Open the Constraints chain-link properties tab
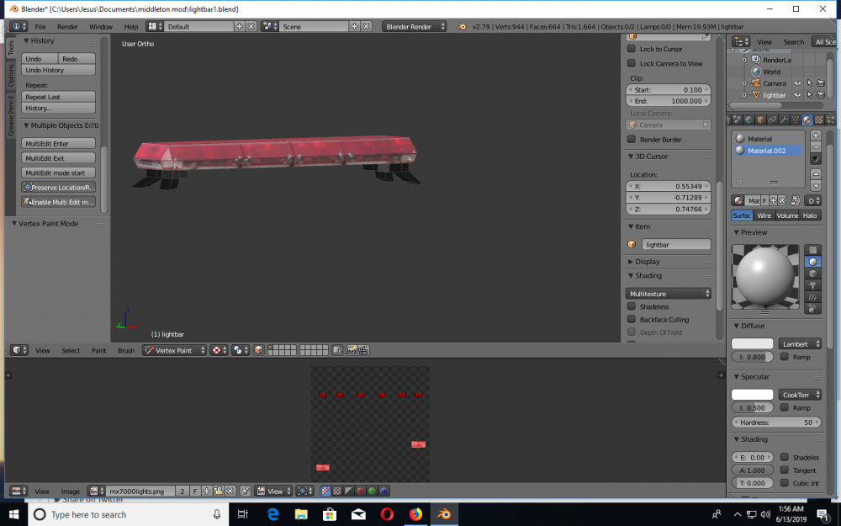The height and width of the screenshot is (526, 841). click(772, 120)
